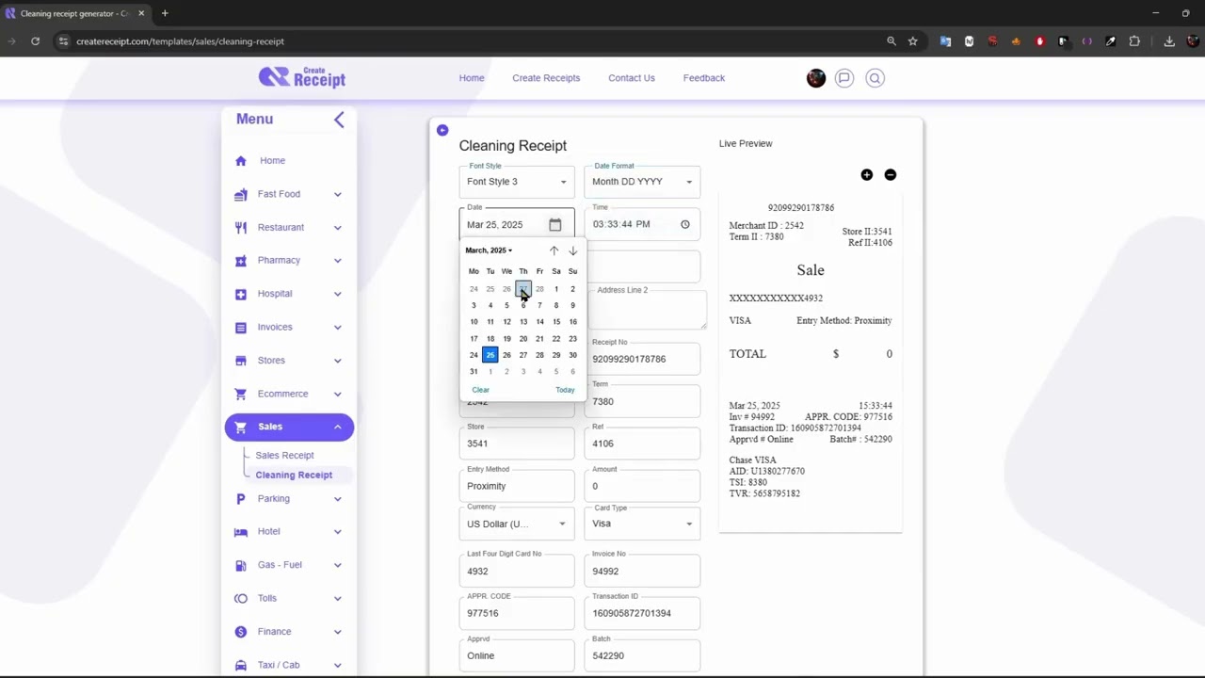The height and width of the screenshot is (678, 1205).
Task: Click the Fast Food sidebar icon
Action: 241,194
